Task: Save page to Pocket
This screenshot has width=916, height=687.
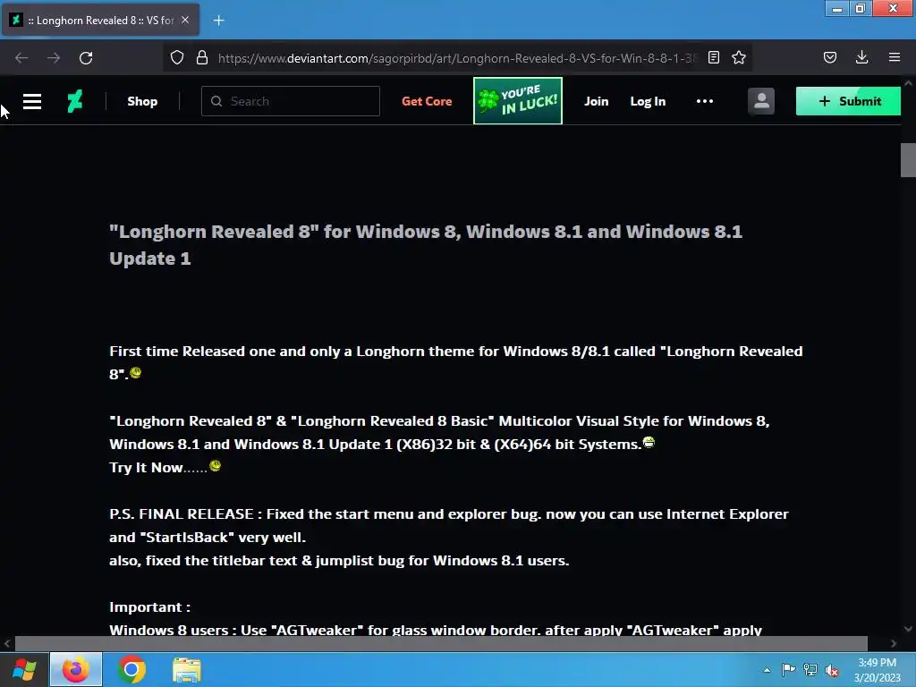Action: click(x=830, y=57)
